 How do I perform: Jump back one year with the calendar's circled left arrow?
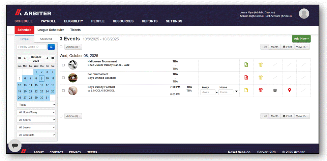20,58
